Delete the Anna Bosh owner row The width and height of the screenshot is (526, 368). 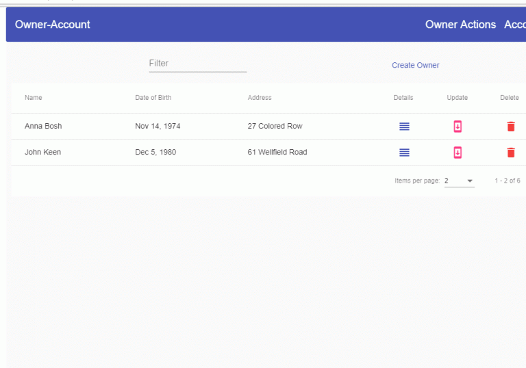click(x=510, y=127)
